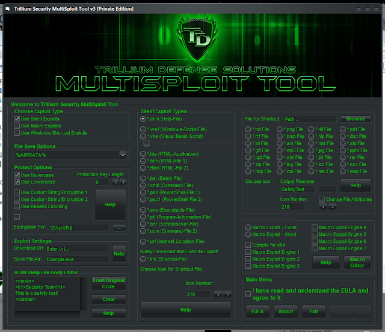
Task: Uncheck Use Uppercase option
Action: 17,175
